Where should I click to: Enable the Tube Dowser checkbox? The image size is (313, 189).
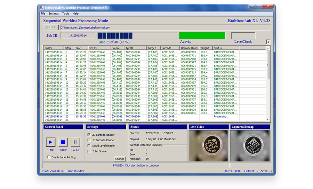[89, 151]
